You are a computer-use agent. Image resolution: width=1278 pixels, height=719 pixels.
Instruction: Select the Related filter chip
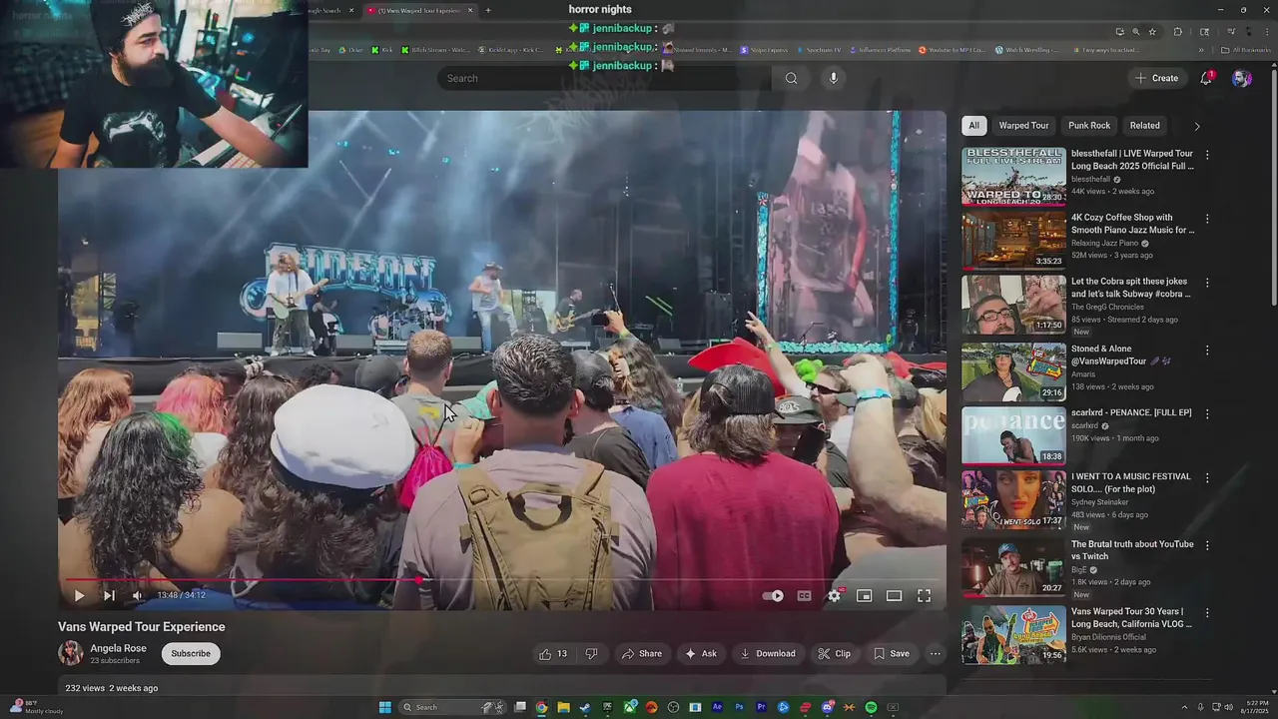pyautogui.click(x=1144, y=126)
